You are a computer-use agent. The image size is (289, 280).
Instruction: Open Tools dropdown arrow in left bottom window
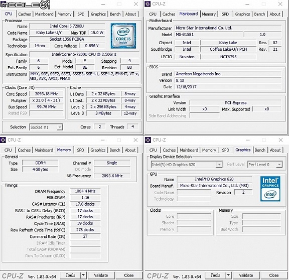[83, 275]
